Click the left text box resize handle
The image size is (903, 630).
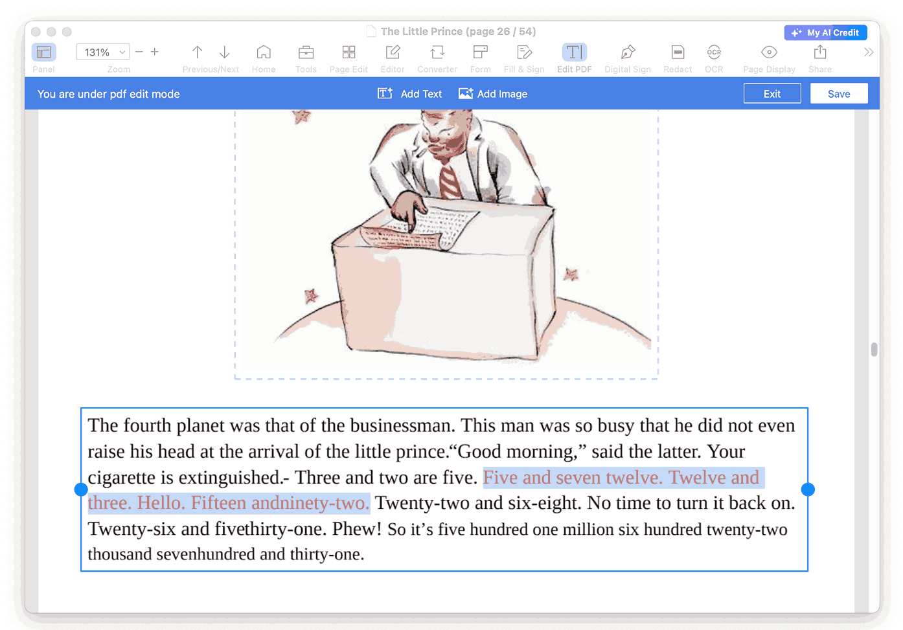pyautogui.click(x=81, y=489)
